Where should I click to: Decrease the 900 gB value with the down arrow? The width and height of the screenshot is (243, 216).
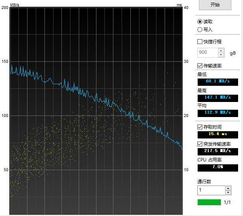[221, 55]
